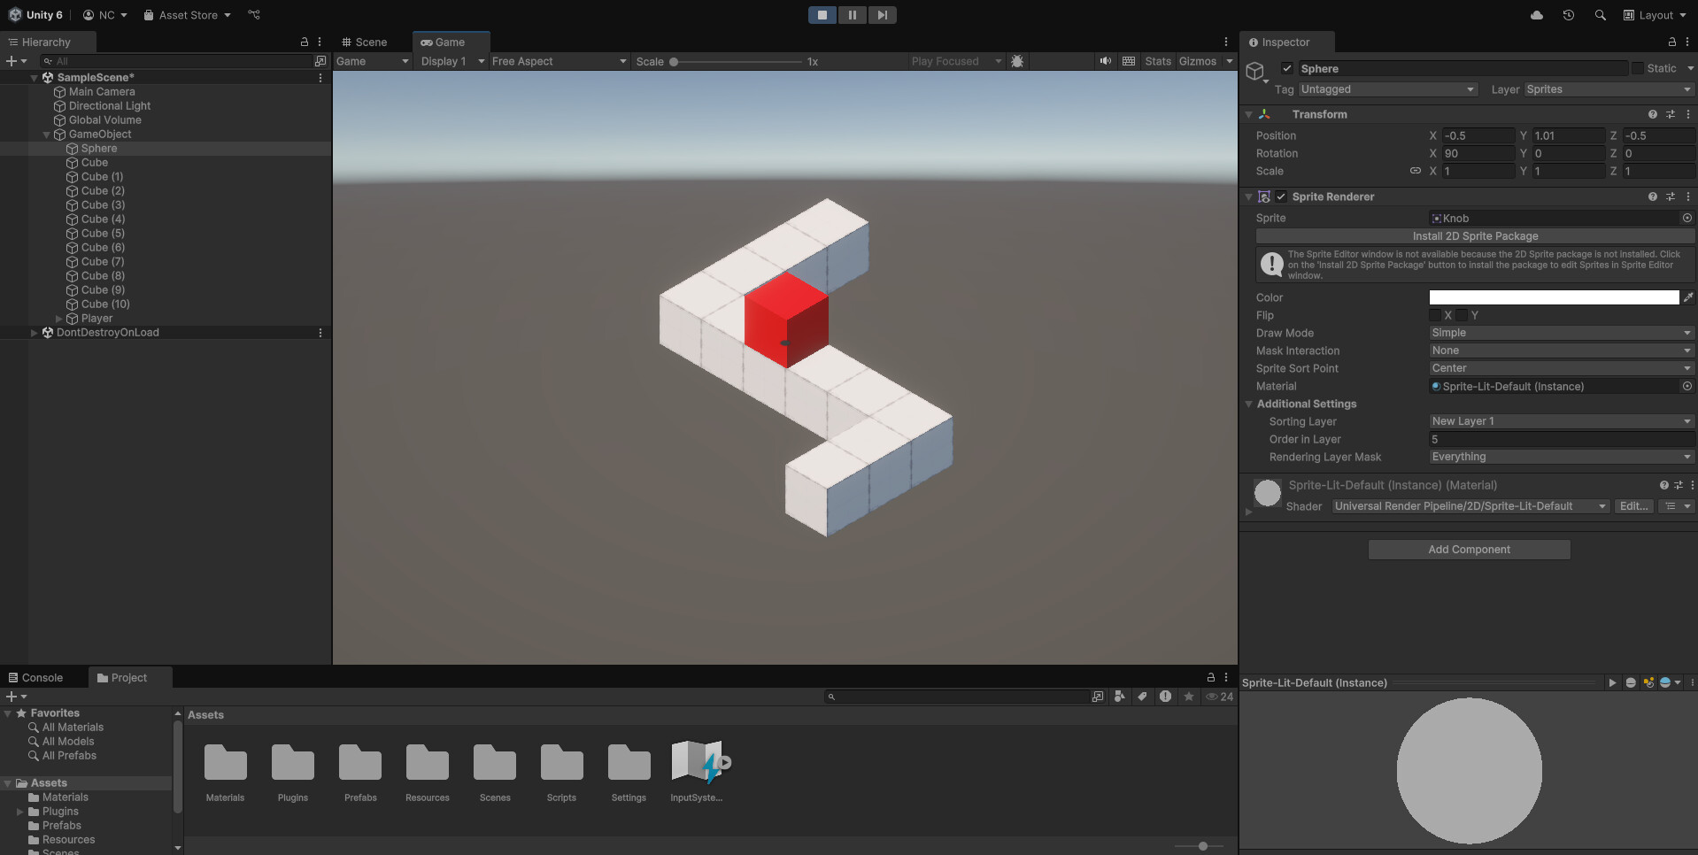Select the eyedropper next to Color
The image size is (1698, 855).
[1689, 297]
